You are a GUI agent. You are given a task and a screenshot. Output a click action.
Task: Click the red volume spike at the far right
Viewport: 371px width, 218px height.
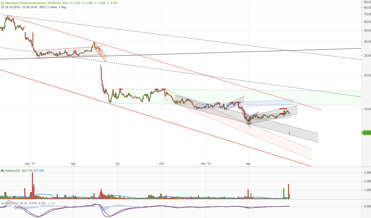pos(289,191)
